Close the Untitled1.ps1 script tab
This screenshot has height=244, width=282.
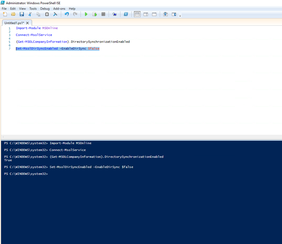coord(27,23)
